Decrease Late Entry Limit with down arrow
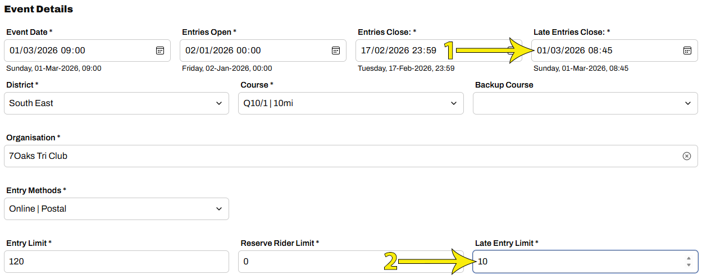This screenshot has width=702, height=279. 689,265
